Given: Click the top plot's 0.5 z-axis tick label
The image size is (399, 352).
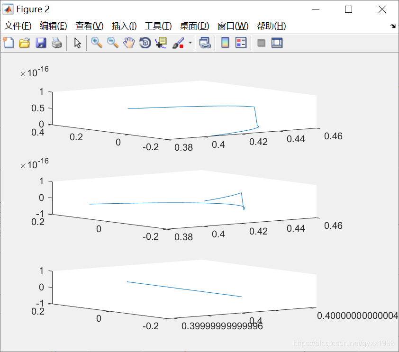Looking at the screenshot, I should pyautogui.click(x=37, y=108).
